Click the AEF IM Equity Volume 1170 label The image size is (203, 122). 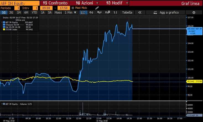click(19, 104)
